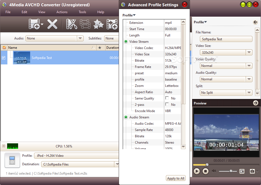Click the Remove (X) toolbar icon

point(52,24)
